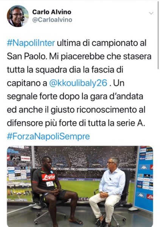Click the vertical scrollbar on right edge
Screen dimensions: 160x227
point(158,36)
